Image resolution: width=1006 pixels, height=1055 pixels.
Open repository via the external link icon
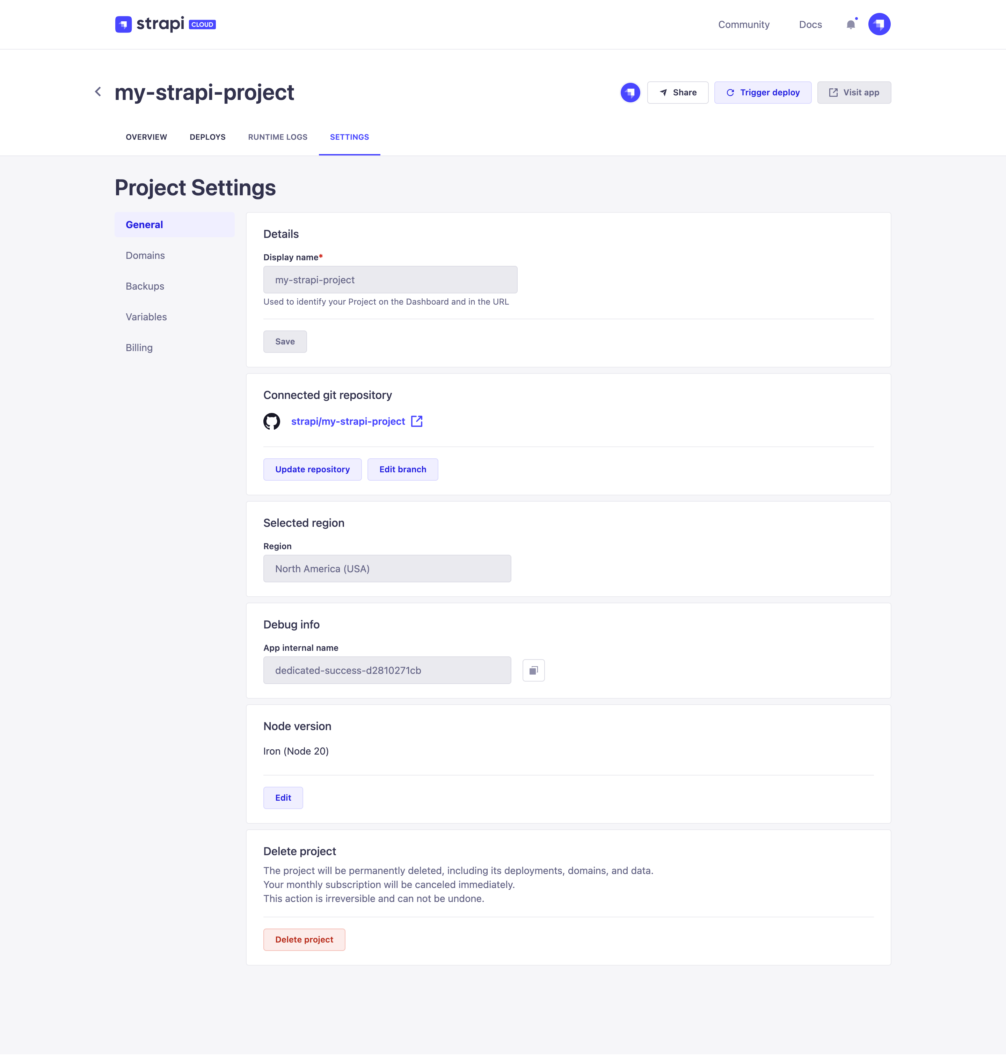click(x=417, y=422)
